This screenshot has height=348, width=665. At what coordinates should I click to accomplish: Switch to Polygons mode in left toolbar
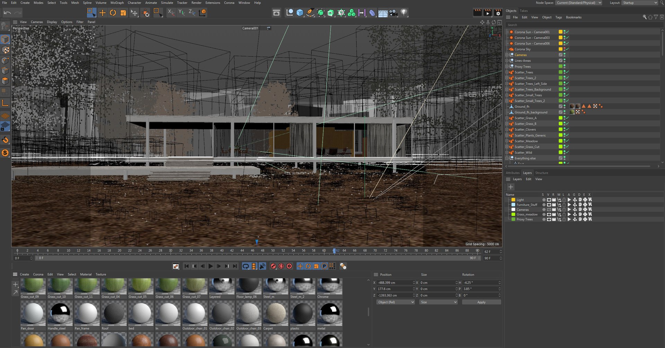[x=5, y=81]
